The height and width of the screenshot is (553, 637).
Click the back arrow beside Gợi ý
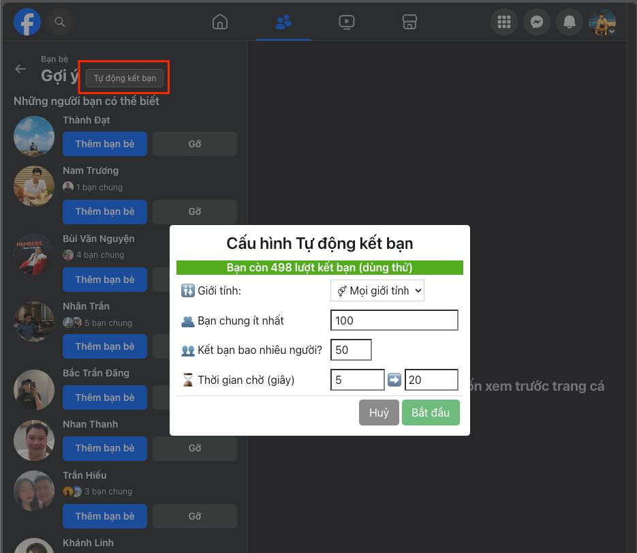(x=20, y=69)
